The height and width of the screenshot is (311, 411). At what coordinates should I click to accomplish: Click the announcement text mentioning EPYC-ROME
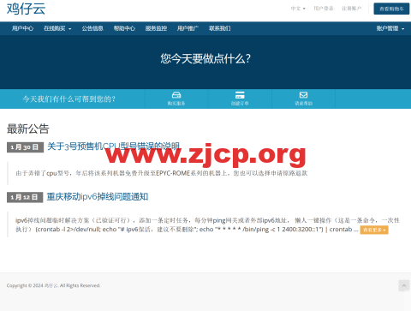[x=162, y=173]
